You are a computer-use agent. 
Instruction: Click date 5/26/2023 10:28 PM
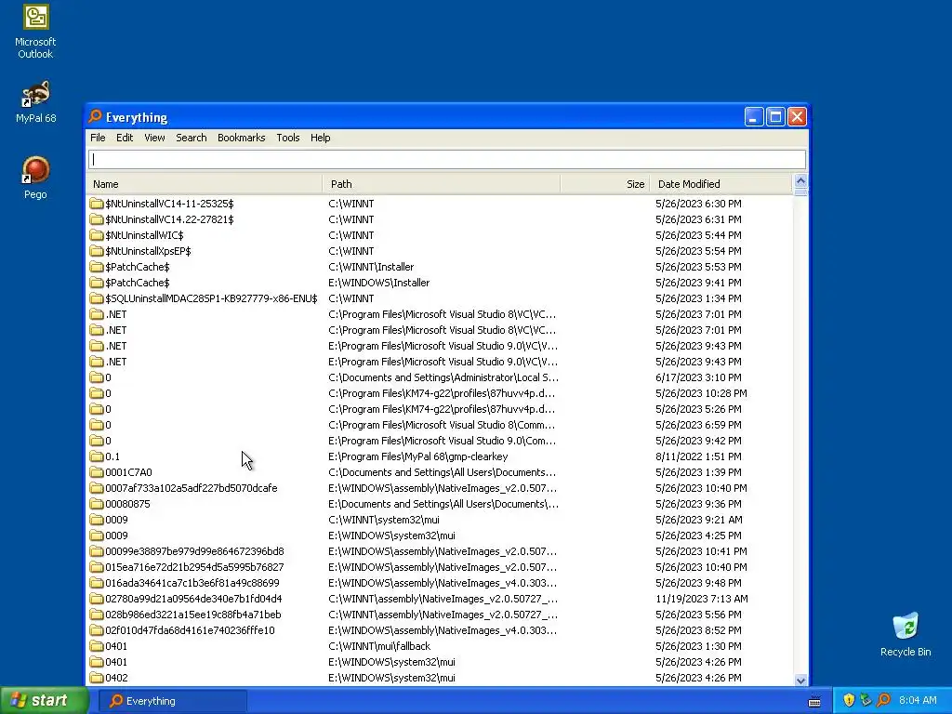701,393
